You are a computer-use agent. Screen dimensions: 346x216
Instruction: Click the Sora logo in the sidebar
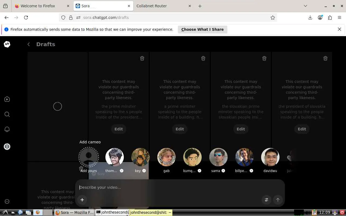[7, 44]
